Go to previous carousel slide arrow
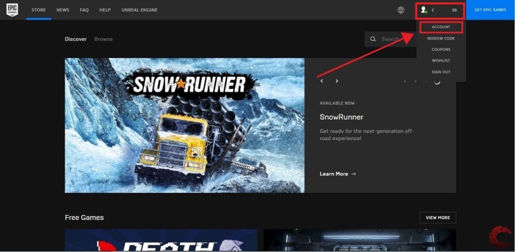 point(322,81)
